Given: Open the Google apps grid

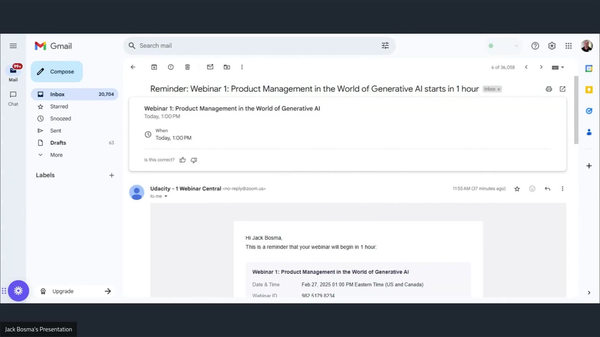Looking at the screenshot, I should point(569,46).
